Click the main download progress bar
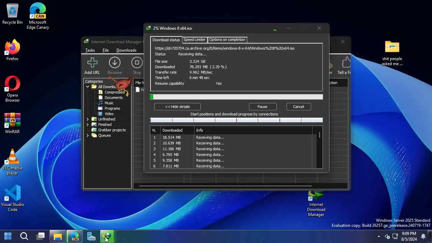Image resolution: width=432 pixels, height=243 pixels. (236, 97)
